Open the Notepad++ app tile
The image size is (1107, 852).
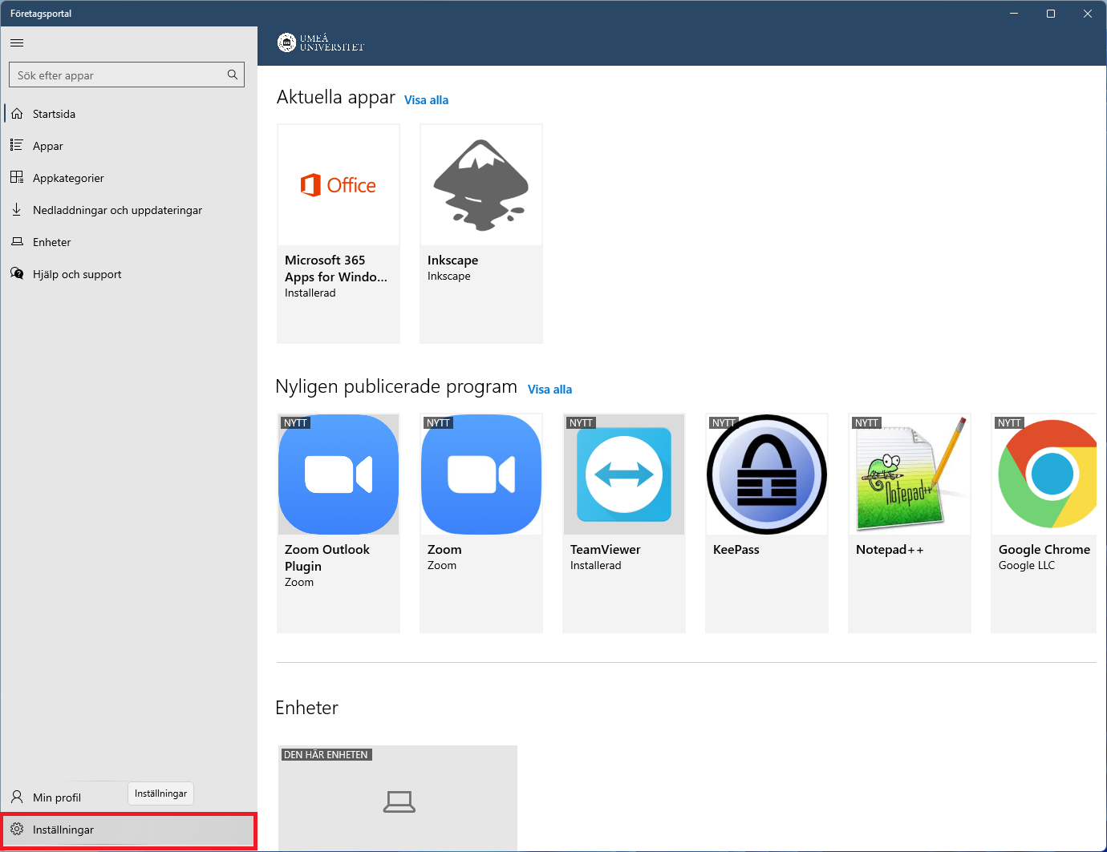pyautogui.click(x=909, y=523)
